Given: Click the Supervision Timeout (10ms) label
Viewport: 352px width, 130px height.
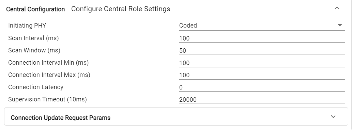Looking at the screenshot, I should pyautogui.click(x=47, y=99).
